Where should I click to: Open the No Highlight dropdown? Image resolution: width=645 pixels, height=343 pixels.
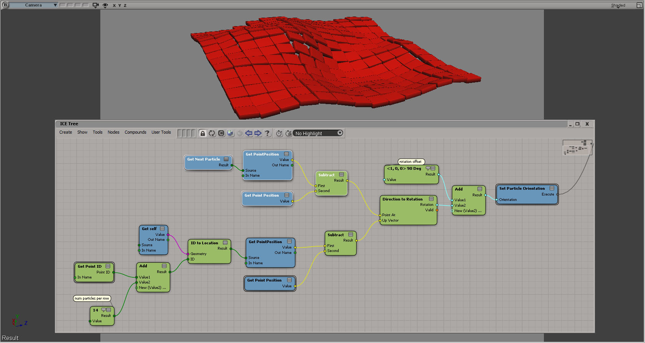click(x=318, y=133)
